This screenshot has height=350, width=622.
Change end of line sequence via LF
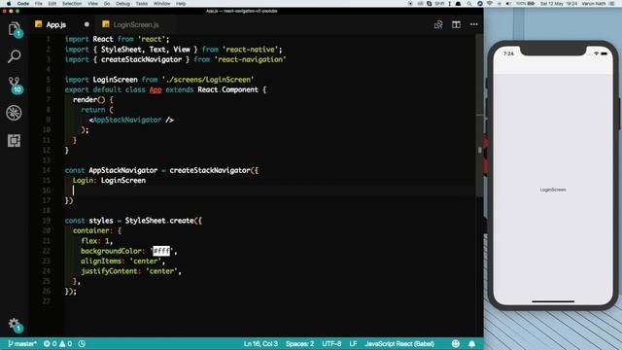[353, 343]
